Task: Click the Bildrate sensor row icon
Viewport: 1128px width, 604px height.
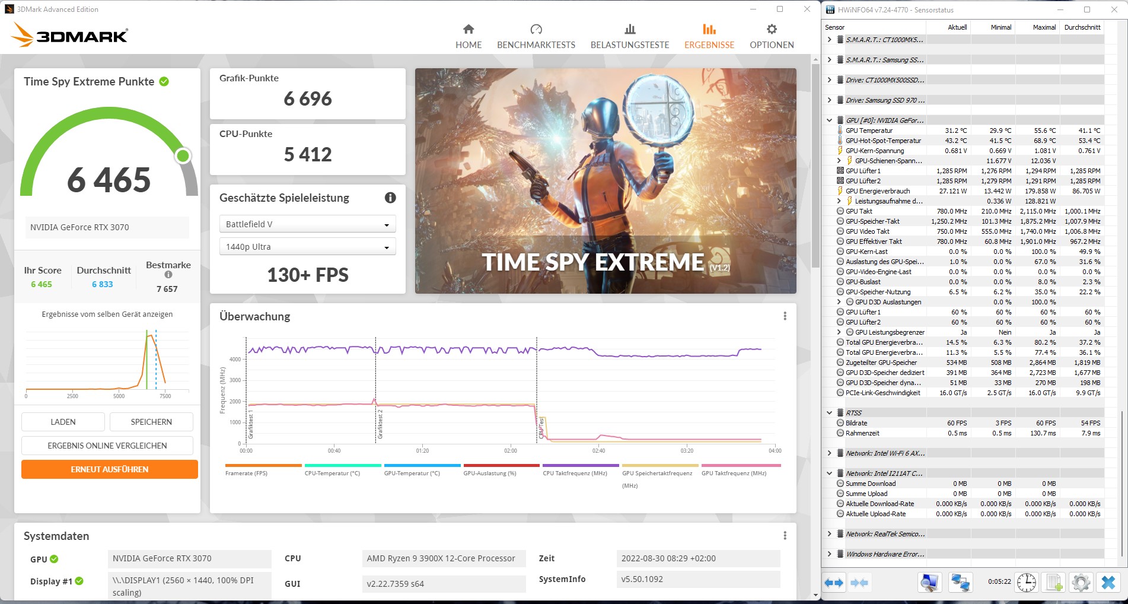Action: 840,423
